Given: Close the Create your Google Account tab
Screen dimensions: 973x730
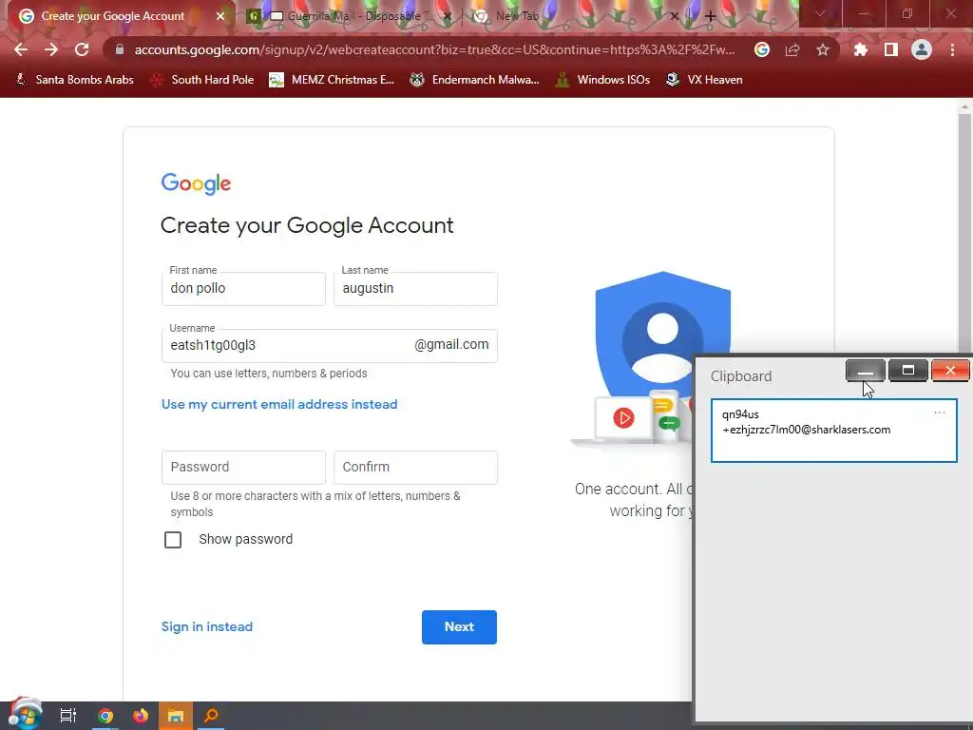Looking at the screenshot, I should coord(220,16).
